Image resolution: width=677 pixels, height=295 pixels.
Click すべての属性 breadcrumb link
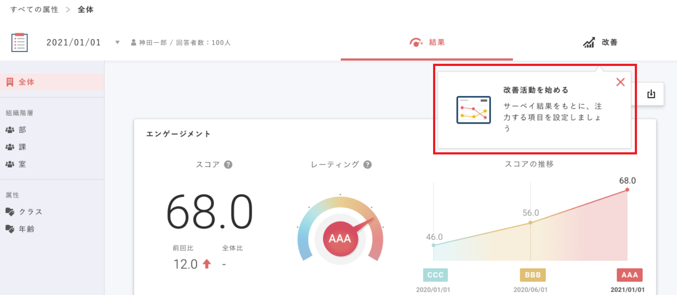click(x=34, y=10)
